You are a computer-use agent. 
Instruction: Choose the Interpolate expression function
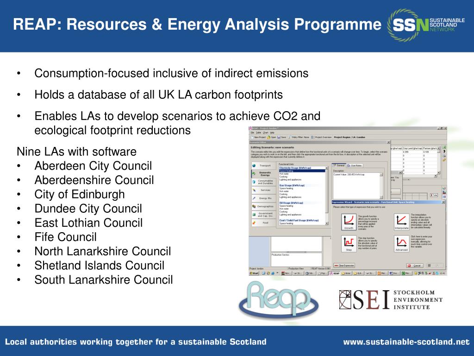click(x=401, y=222)
